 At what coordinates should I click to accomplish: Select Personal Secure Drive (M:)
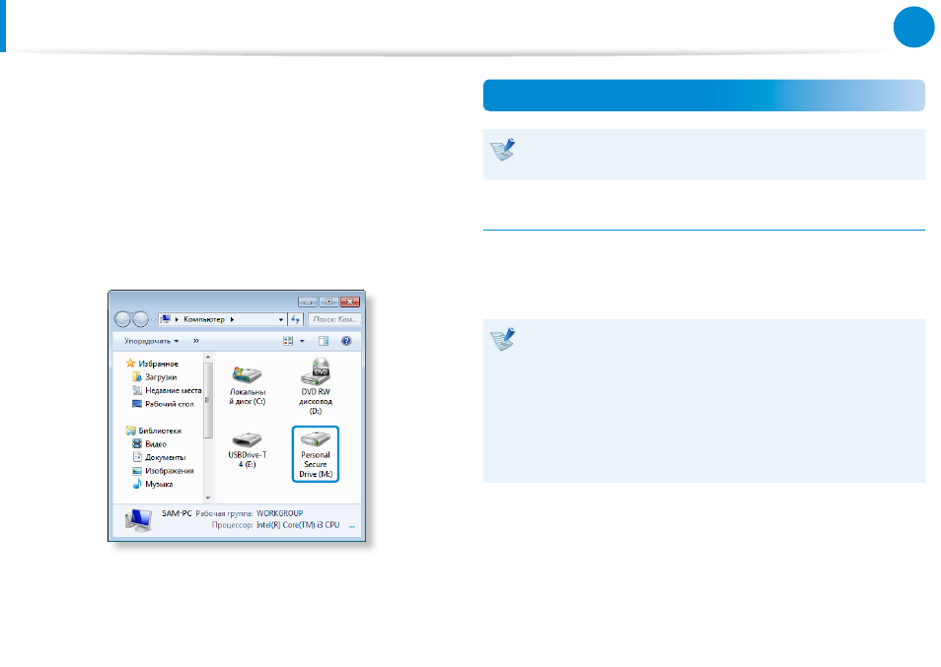(316, 453)
